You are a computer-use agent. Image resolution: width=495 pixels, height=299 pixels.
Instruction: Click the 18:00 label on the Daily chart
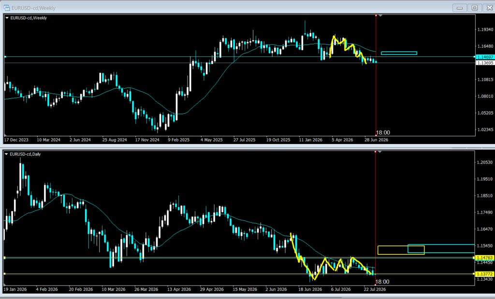[x=382, y=282]
